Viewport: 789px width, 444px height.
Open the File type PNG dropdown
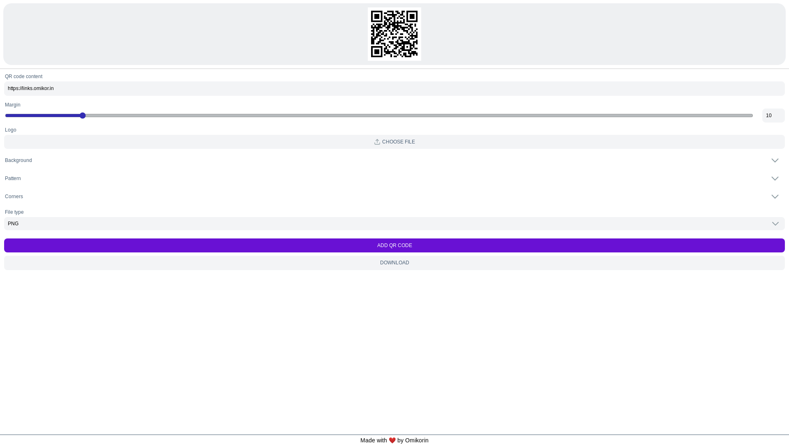tap(394, 224)
